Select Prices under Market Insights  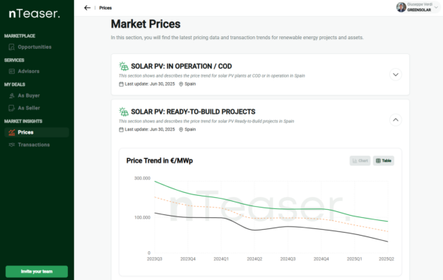(x=37, y=132)
